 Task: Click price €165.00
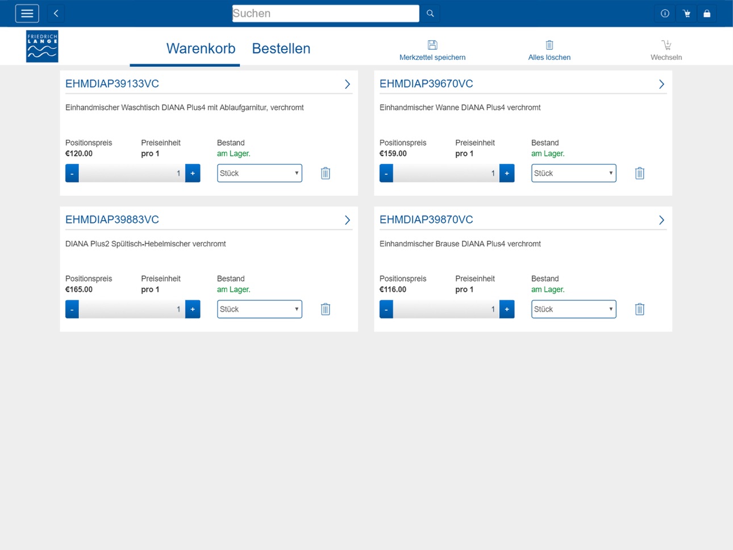(x=79, y=290)
